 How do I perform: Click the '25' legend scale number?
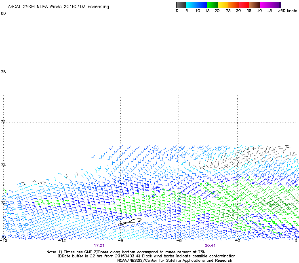pos(228,11)
